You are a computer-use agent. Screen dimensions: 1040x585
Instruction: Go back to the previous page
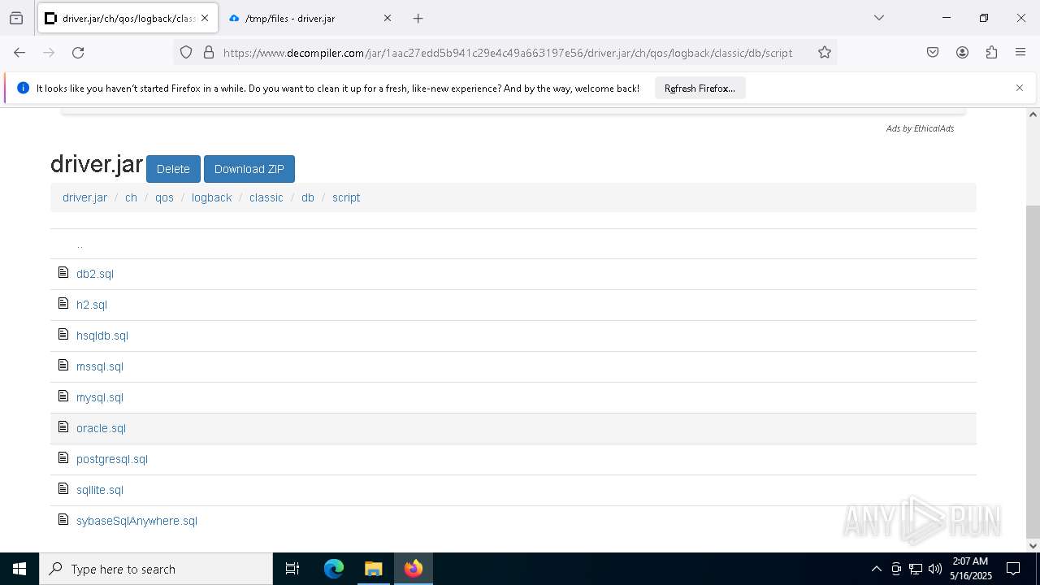[19, 52]
